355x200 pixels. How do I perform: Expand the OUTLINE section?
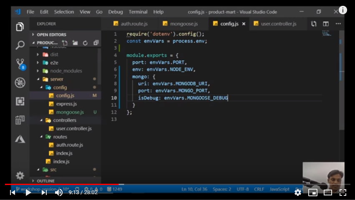[x=45, y=181]
